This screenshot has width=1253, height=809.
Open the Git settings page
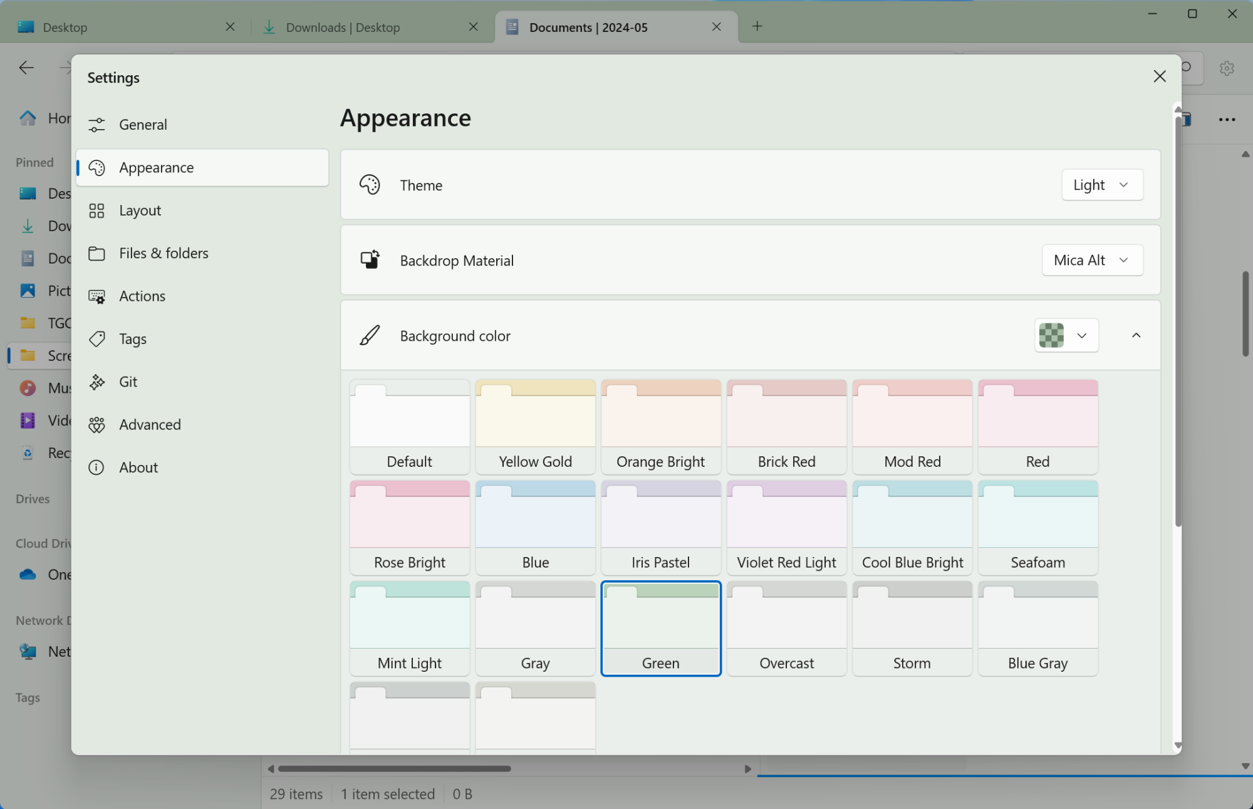(202, 382)
